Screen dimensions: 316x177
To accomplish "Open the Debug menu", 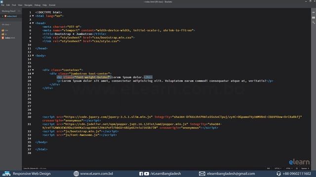I will tap(38, 5).
